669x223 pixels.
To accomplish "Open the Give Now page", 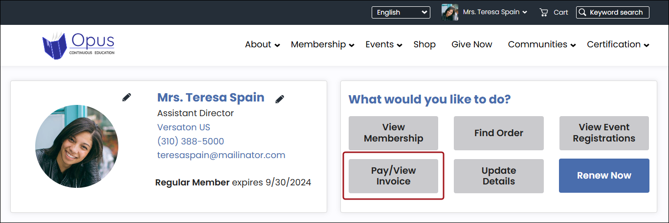I will (x=472, y=44).
